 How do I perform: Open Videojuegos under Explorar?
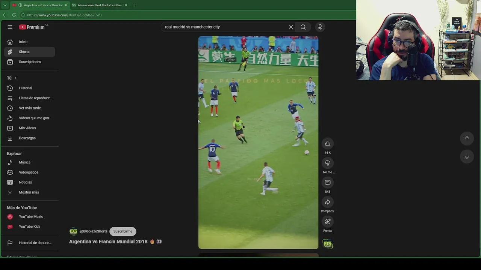tap(30, 172)
